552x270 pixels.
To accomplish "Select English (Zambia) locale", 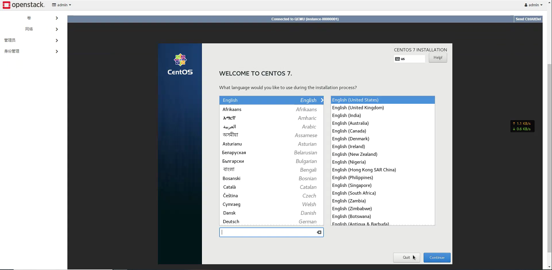I will [383, 201].
